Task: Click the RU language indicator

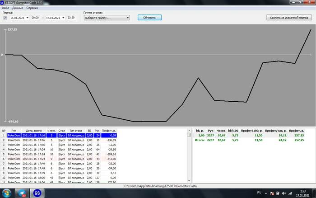Action: click(x=259, y=193)
